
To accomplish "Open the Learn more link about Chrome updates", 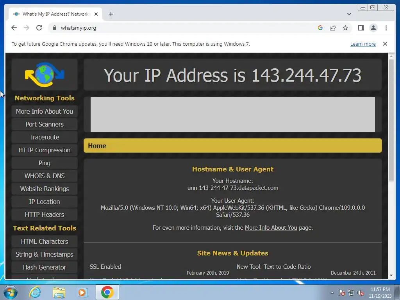I will coord(363,44).
